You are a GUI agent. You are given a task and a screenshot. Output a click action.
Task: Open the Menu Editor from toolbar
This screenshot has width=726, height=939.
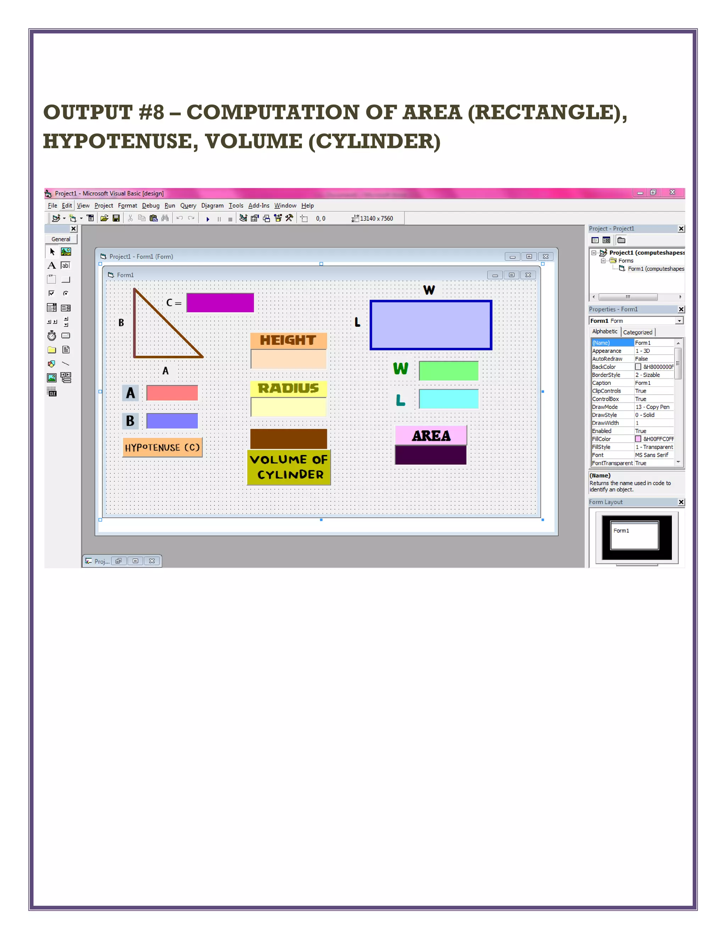[x=90, y=218]
